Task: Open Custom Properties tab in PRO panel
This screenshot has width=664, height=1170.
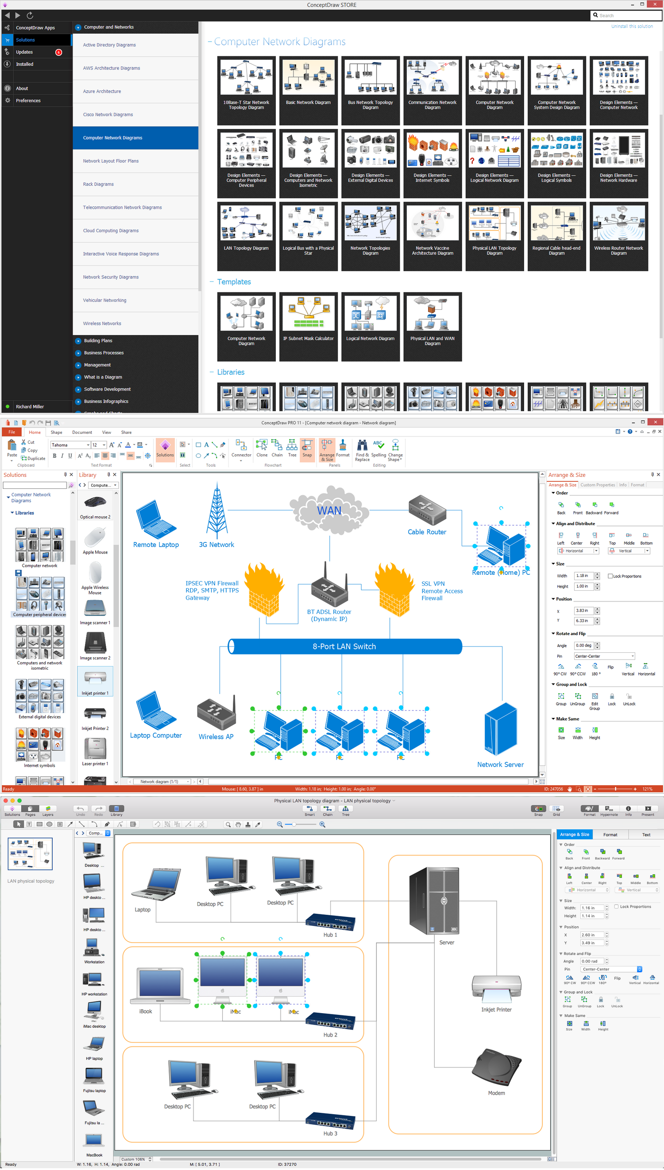Action: [x=598, y=485]
